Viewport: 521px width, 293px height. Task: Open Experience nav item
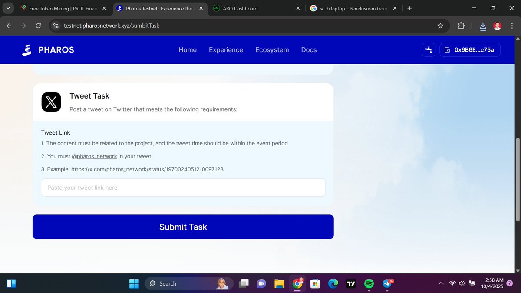point(226,50)
